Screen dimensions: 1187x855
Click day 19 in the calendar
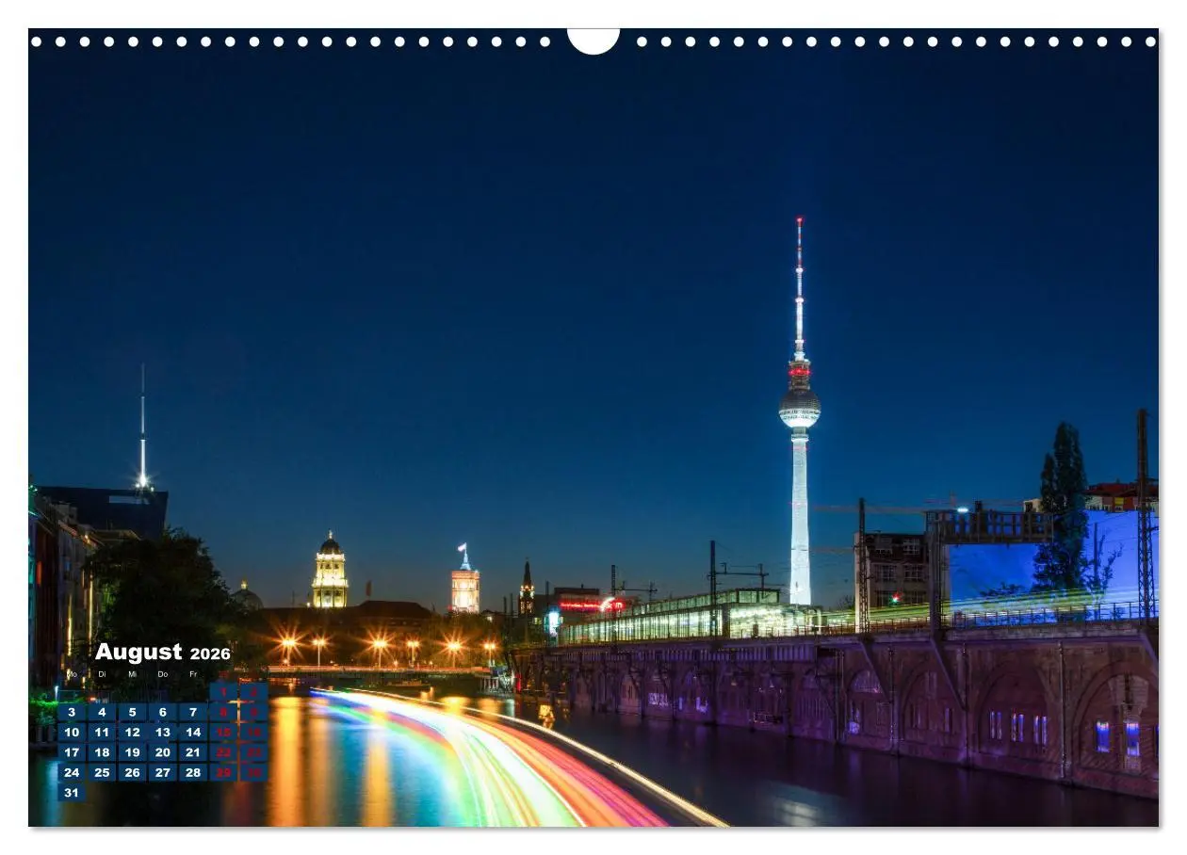(x=132, y=752)
